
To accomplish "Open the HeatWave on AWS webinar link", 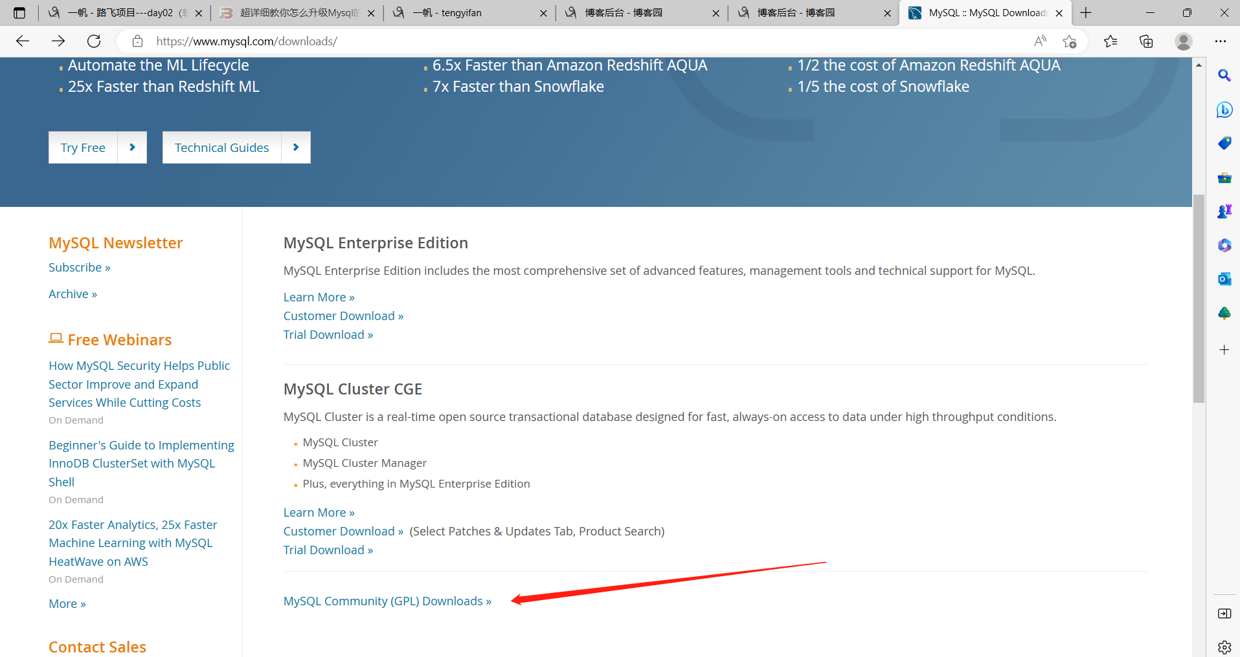I will 133,543.
